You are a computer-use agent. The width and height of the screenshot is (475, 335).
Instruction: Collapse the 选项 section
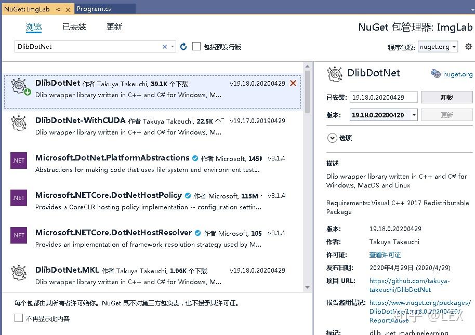(x=332, y=138)
